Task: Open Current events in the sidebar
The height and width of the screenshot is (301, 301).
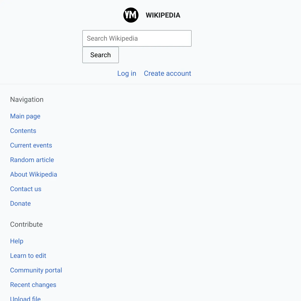Action: (31, 145)
